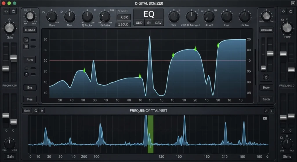297x162 pixels.
Task: Click the tall fader handle below the QIOAUD button
Action: [270, 54]
